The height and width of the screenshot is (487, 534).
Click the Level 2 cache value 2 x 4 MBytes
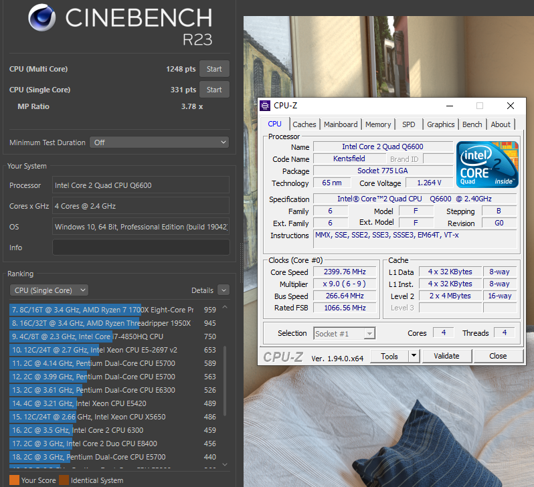pos(450,296)
